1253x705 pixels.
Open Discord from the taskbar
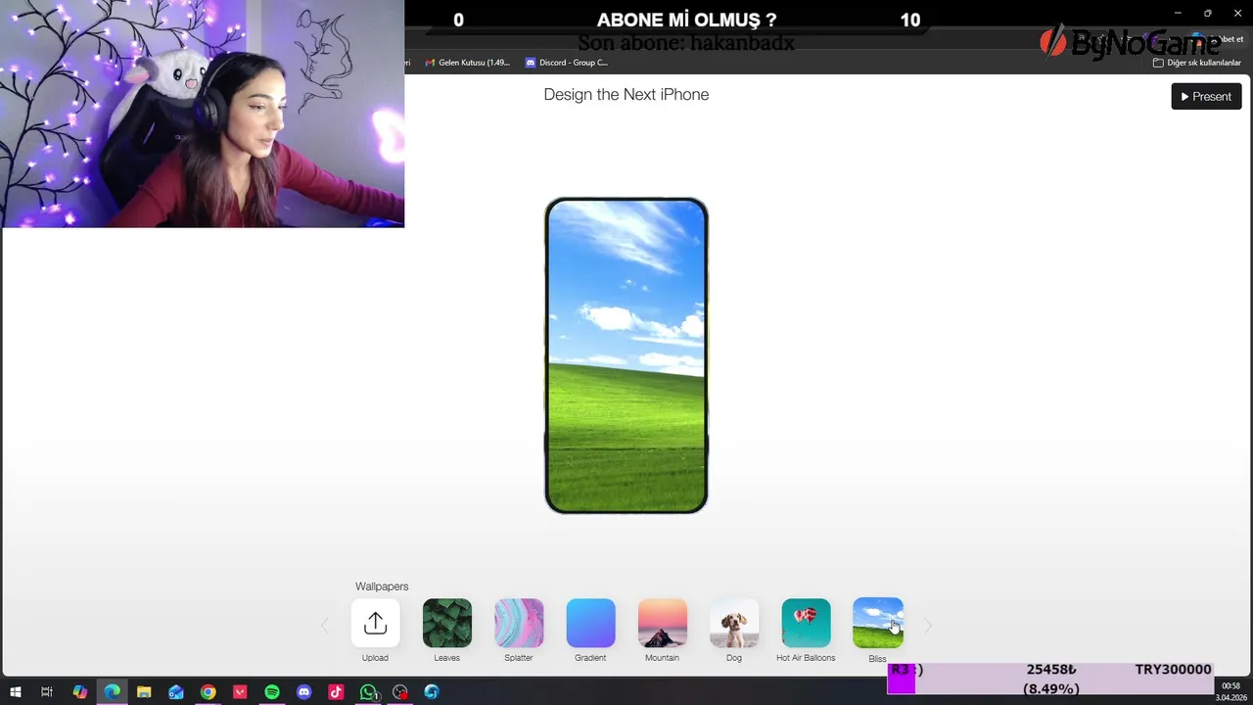tap(303, 692)
